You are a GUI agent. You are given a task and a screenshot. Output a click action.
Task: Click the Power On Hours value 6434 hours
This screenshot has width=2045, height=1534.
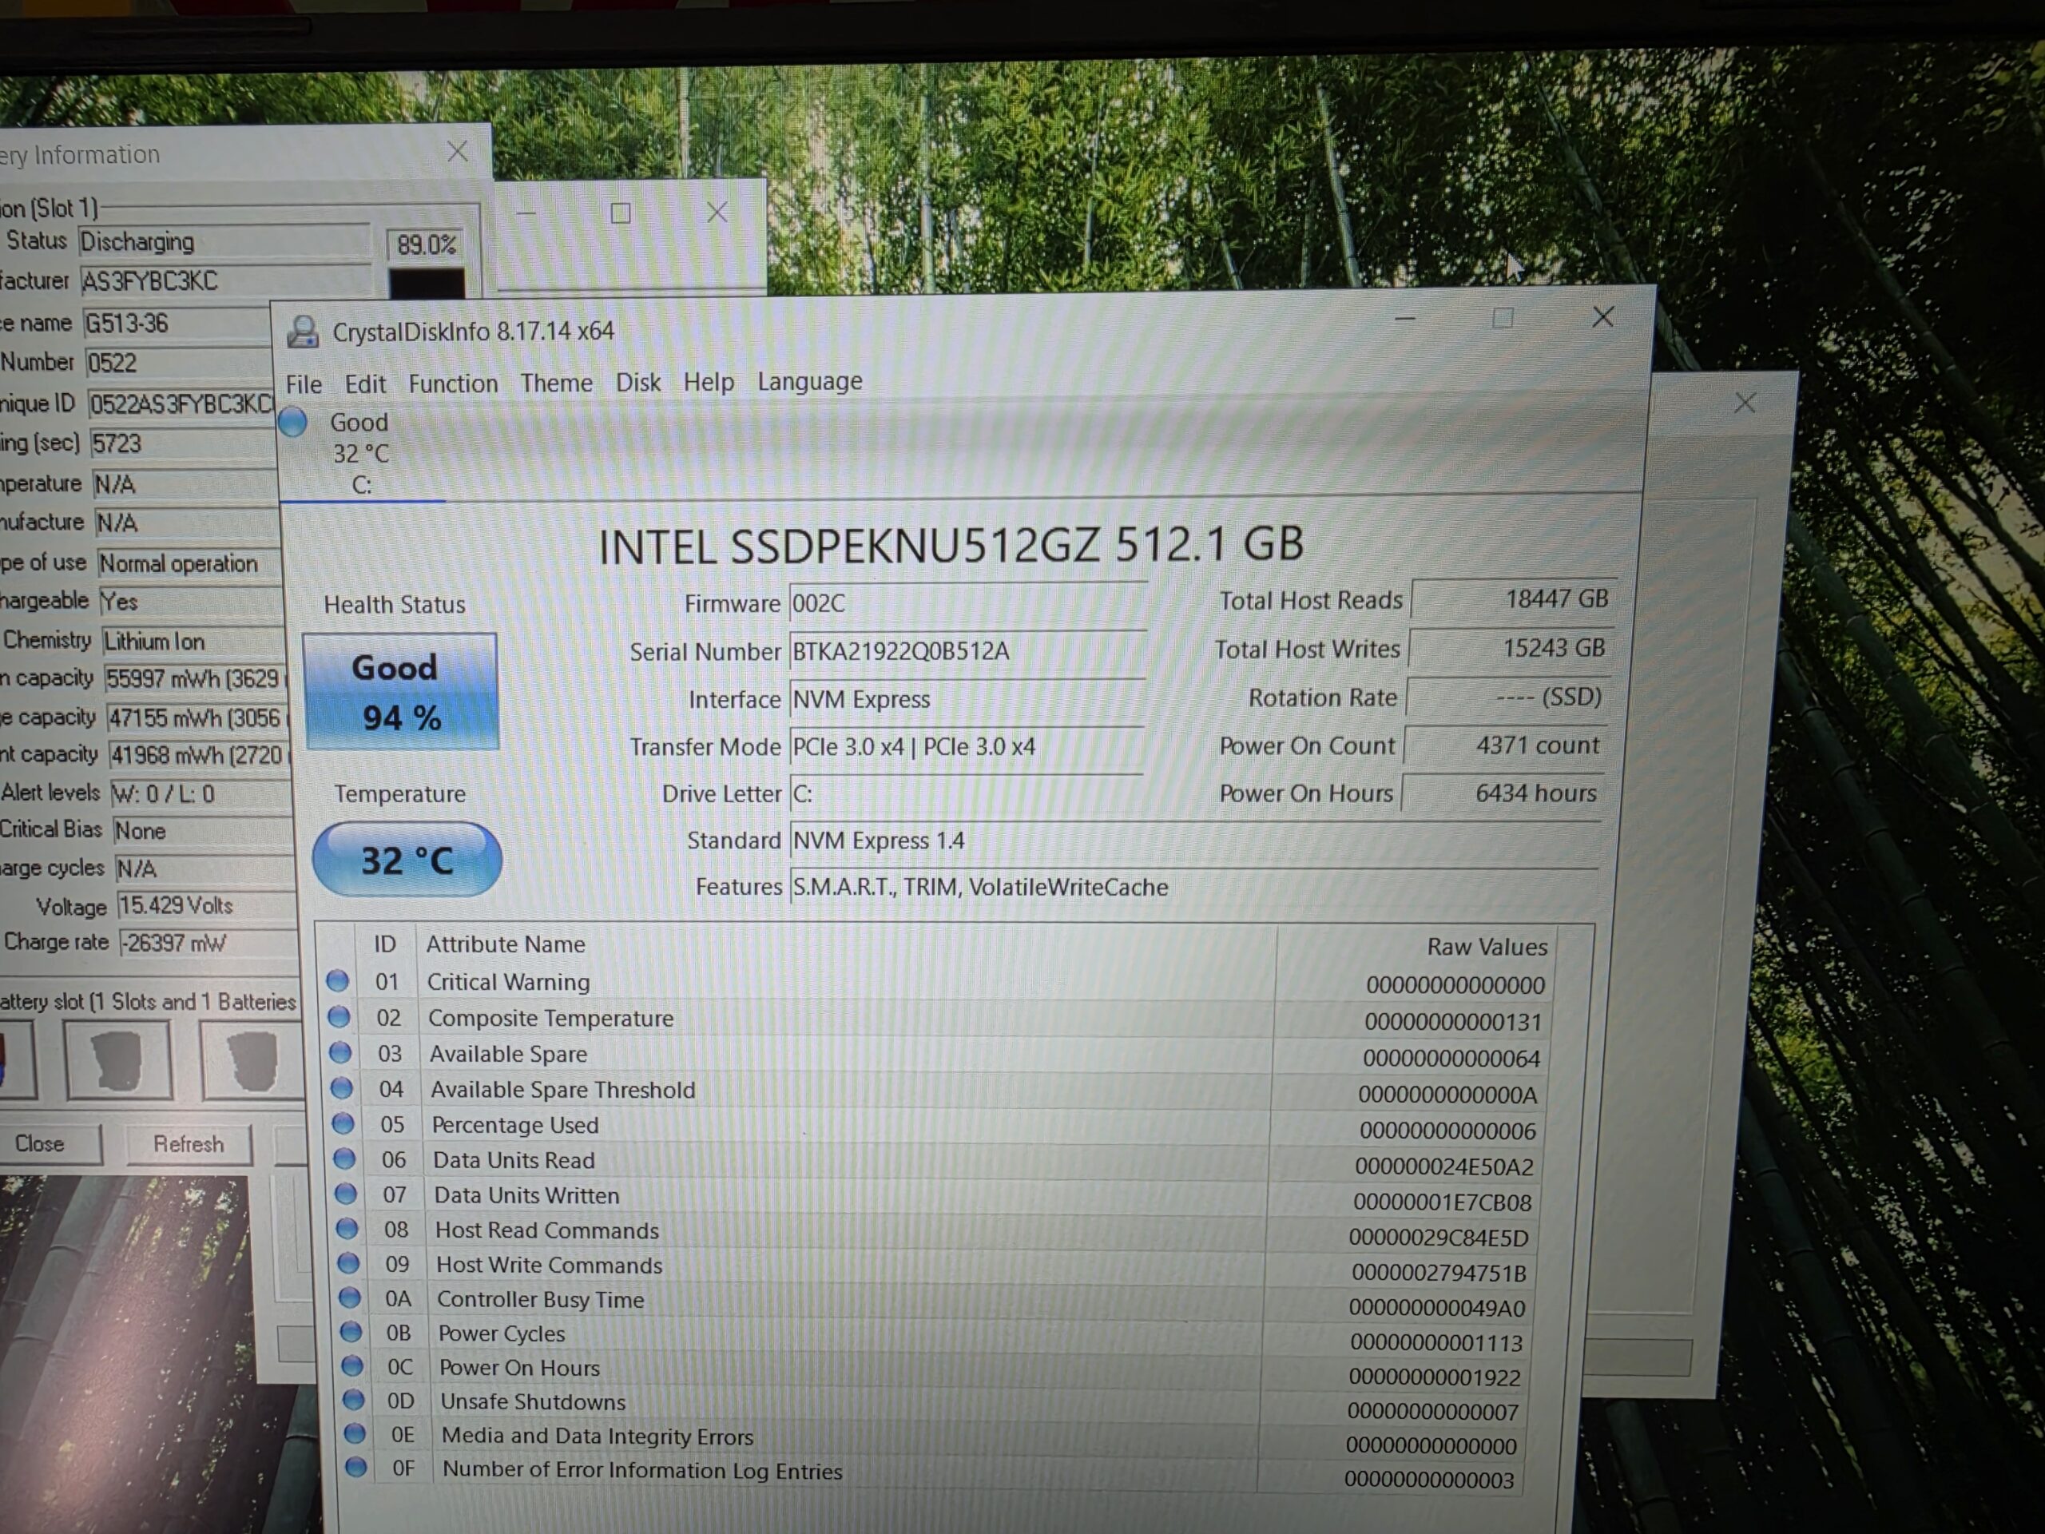[1503, 793]
